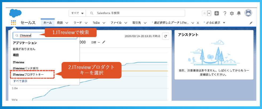Click the セールス app name
Screen dimensions: 262x109
[28, 23]
